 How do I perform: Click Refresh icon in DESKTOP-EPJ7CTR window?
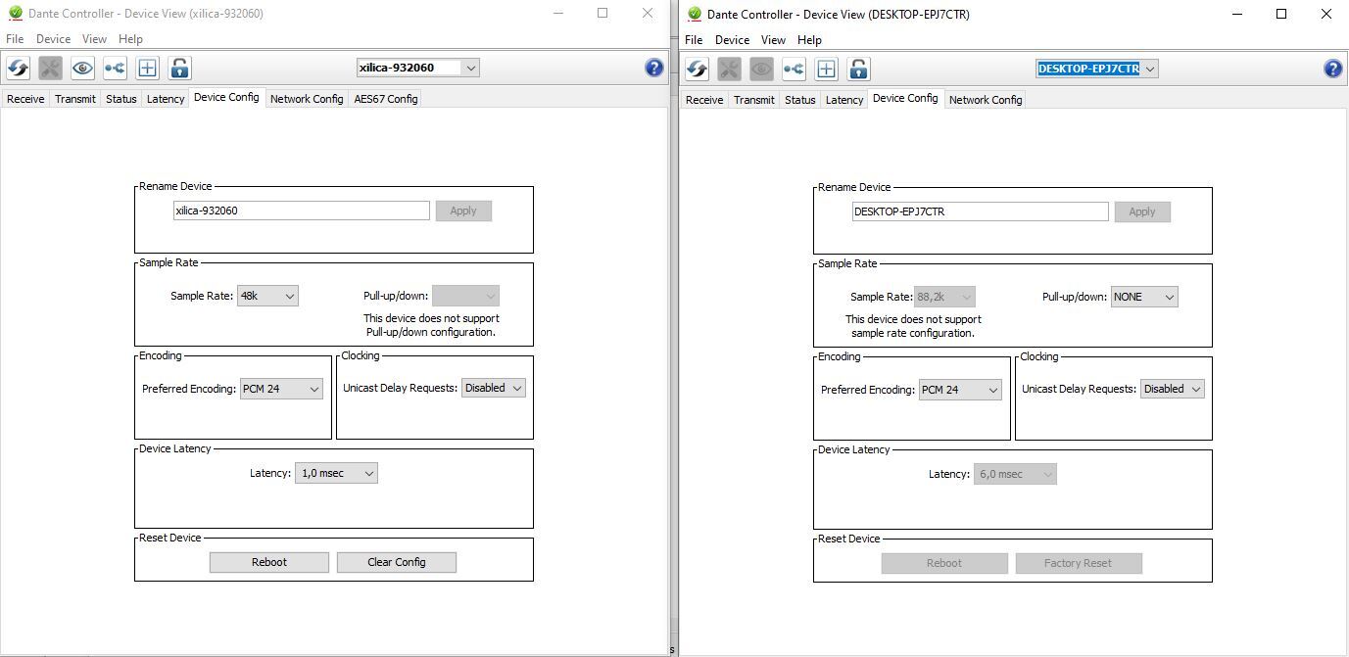[x=697, y=69]
